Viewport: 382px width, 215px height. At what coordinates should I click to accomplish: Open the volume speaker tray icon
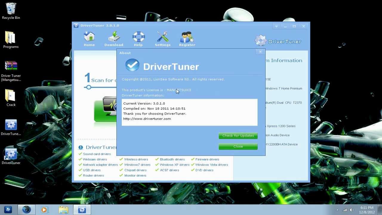(x=352, y=210)
